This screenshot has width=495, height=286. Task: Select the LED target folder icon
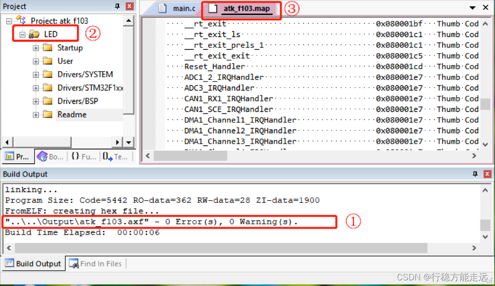coord(34,34)
